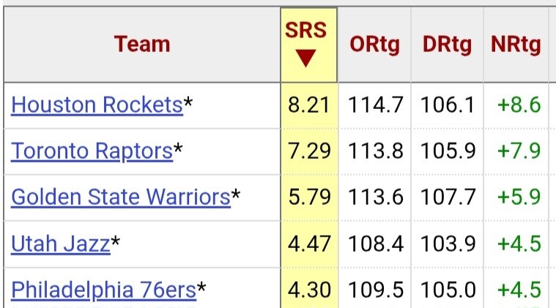Open the Houston Rockets team link

point(97,105)
